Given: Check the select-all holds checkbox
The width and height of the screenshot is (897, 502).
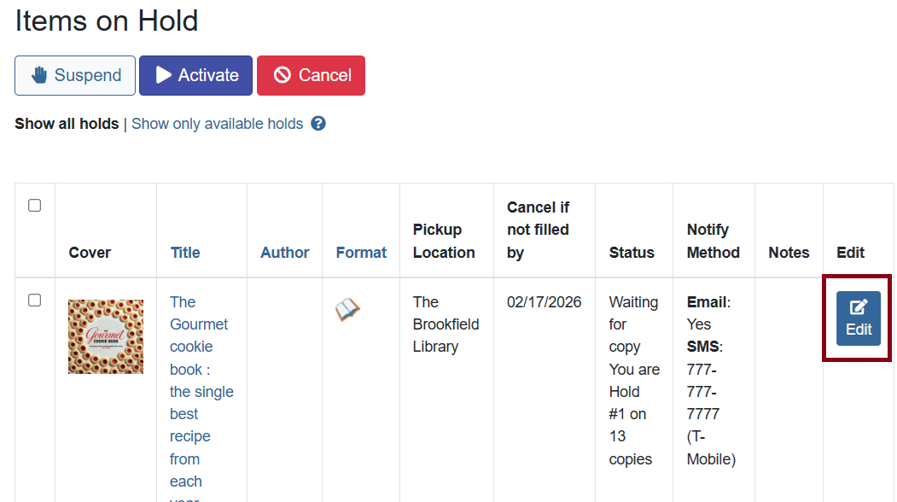Looking at the screenshot, I should click(35, 206).
